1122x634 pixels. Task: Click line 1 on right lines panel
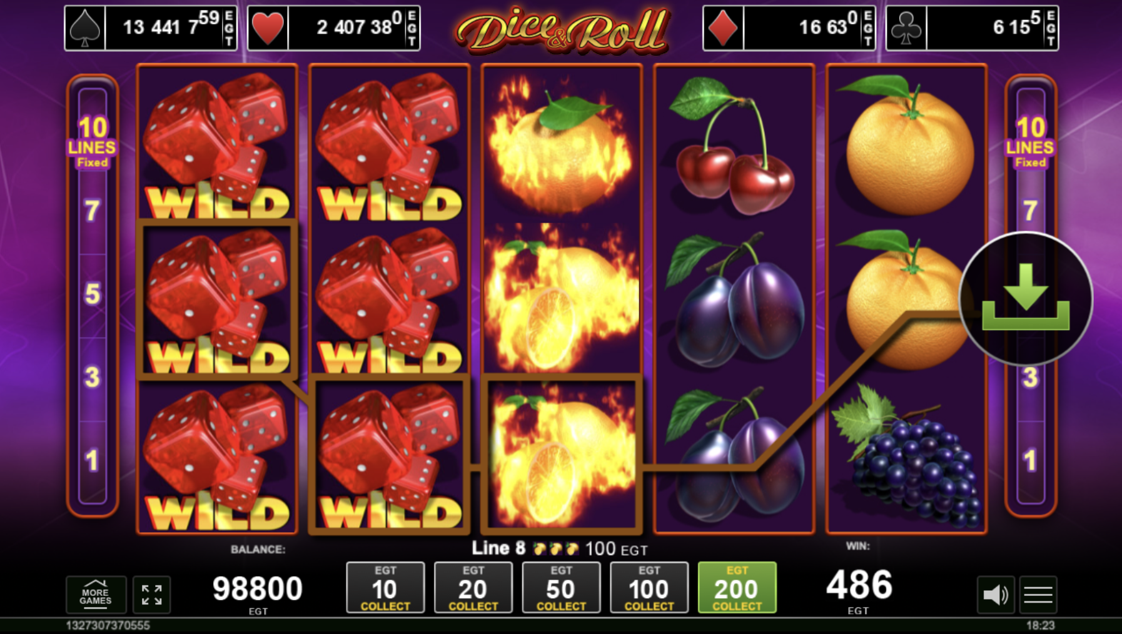click(1030, 461)
